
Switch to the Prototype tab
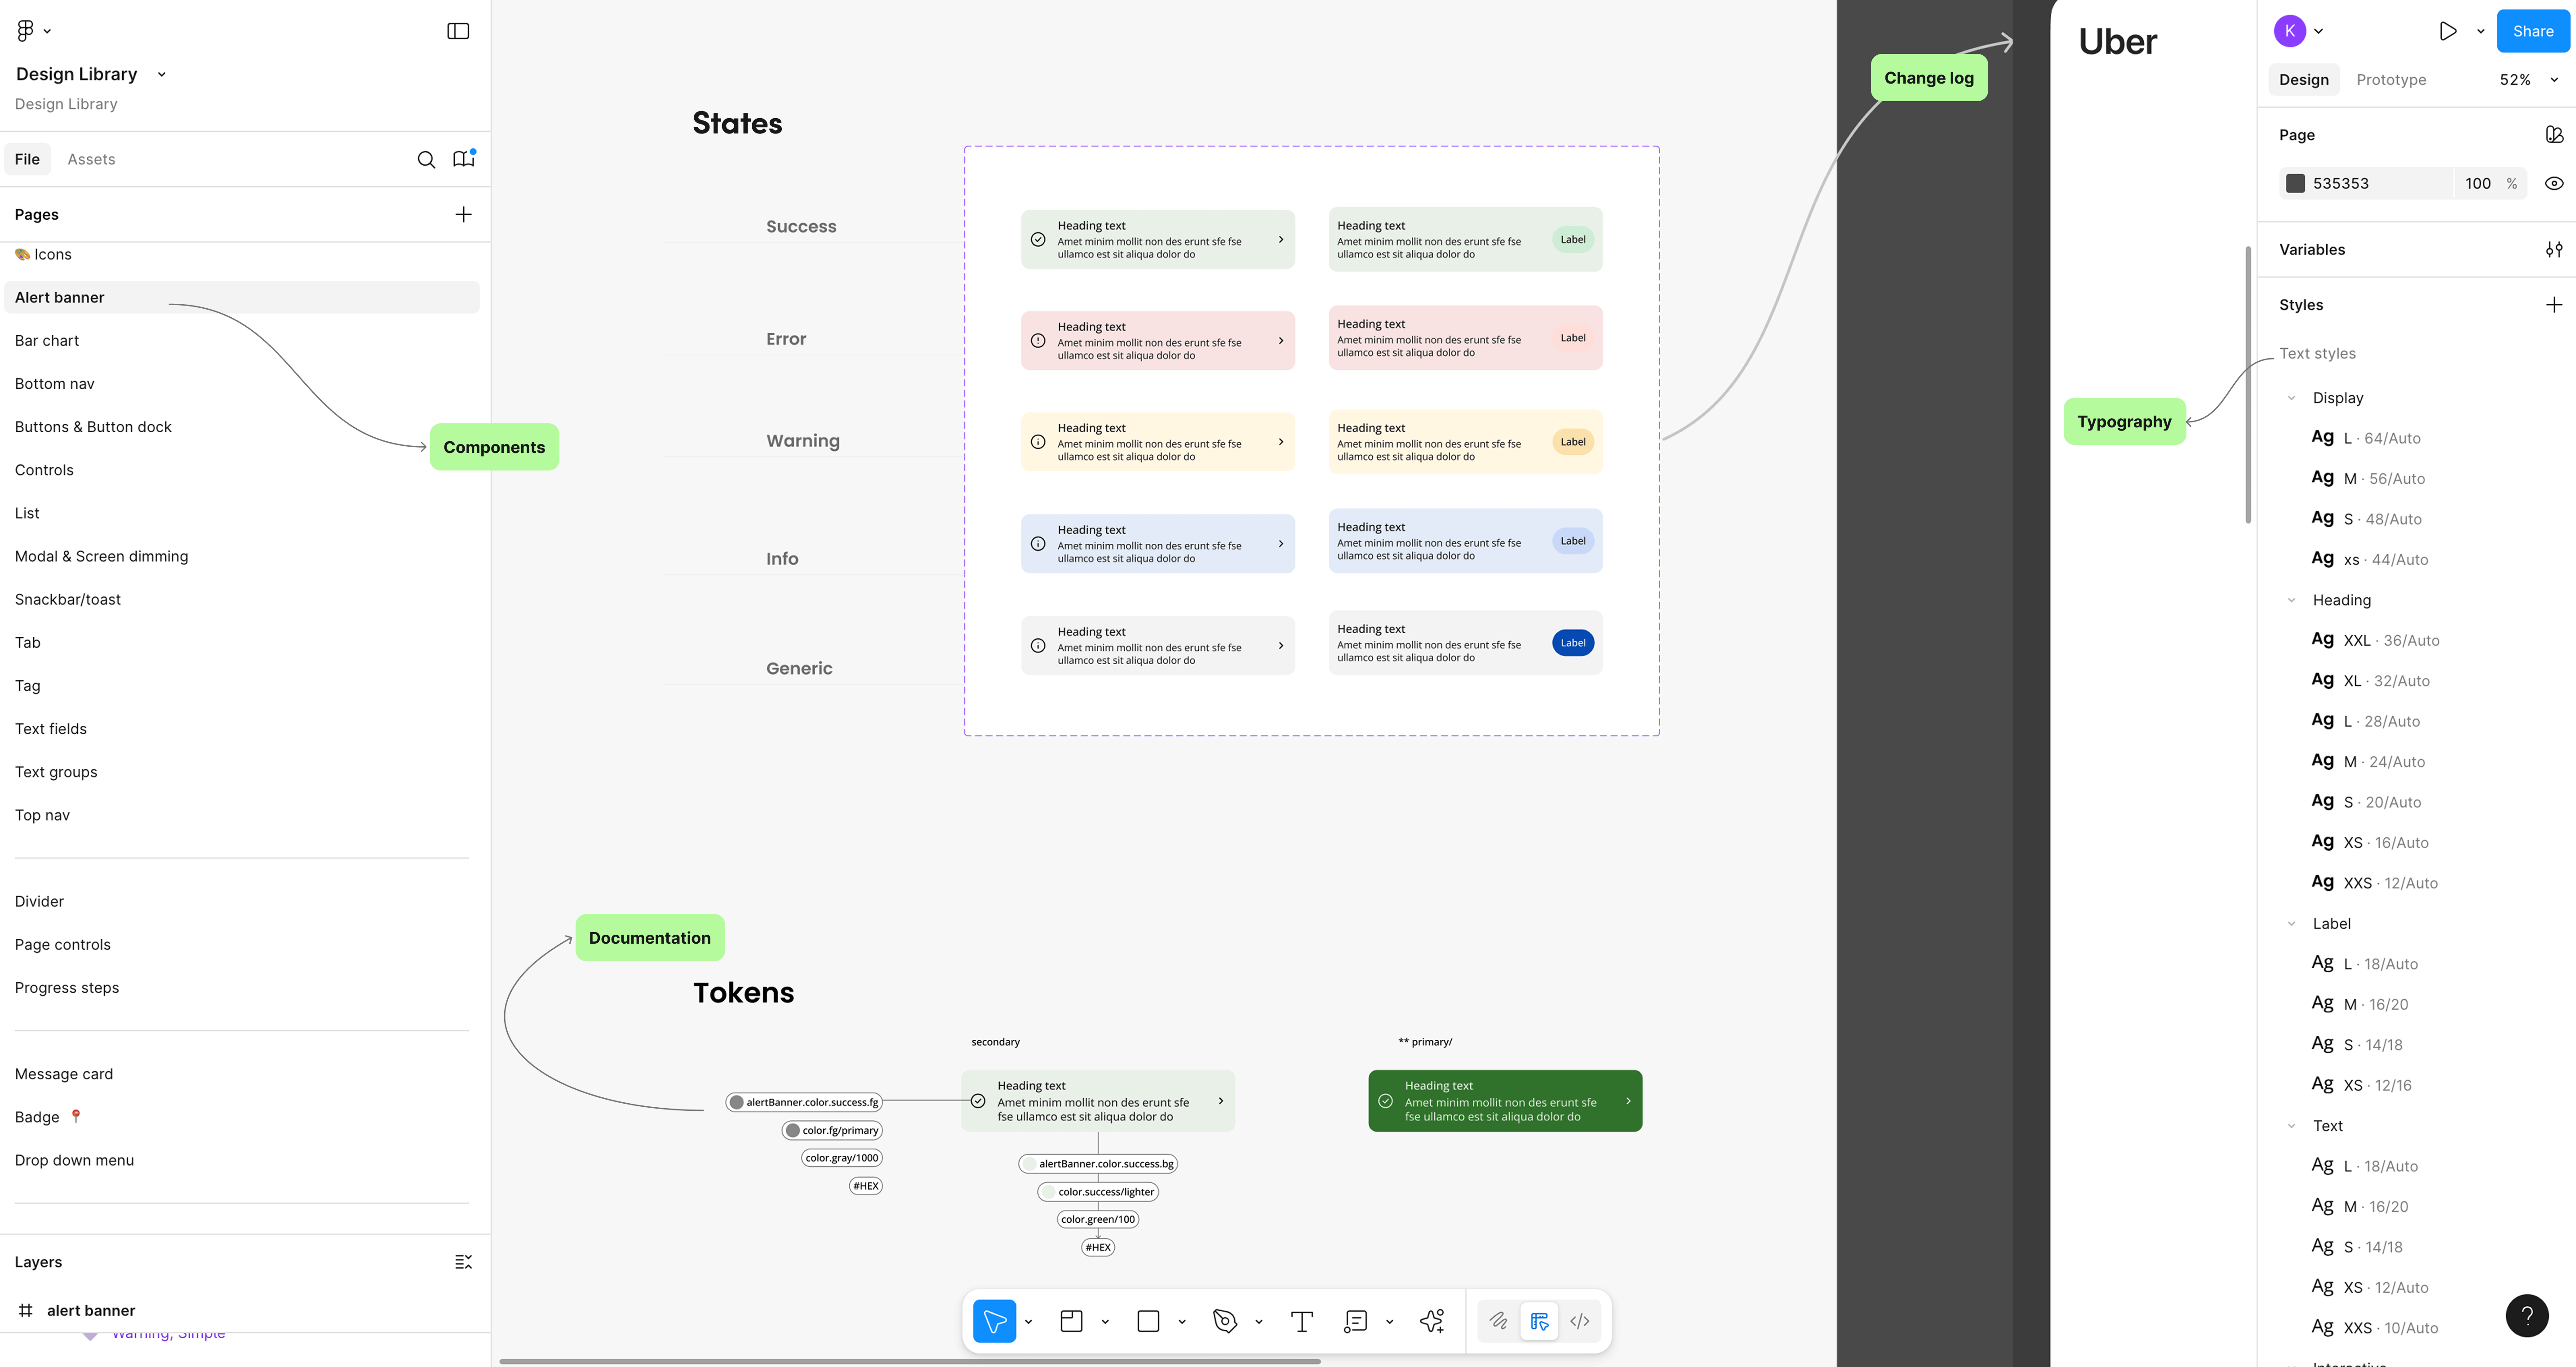coord(2390,80)
